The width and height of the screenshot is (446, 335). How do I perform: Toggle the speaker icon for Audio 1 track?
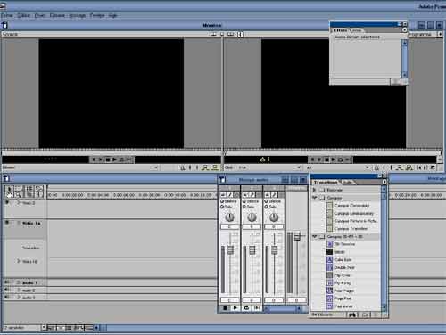coord(7,282)
